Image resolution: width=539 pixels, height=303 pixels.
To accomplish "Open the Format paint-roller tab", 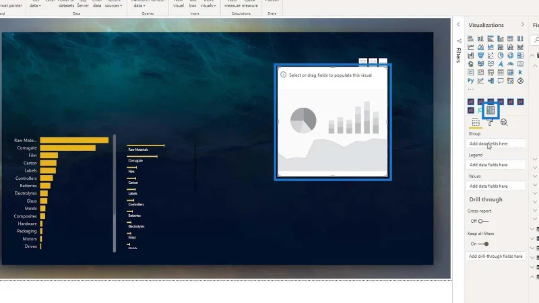I will tap(490, 123).
